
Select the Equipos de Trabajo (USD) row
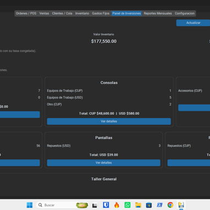click(x=109, y=97)
